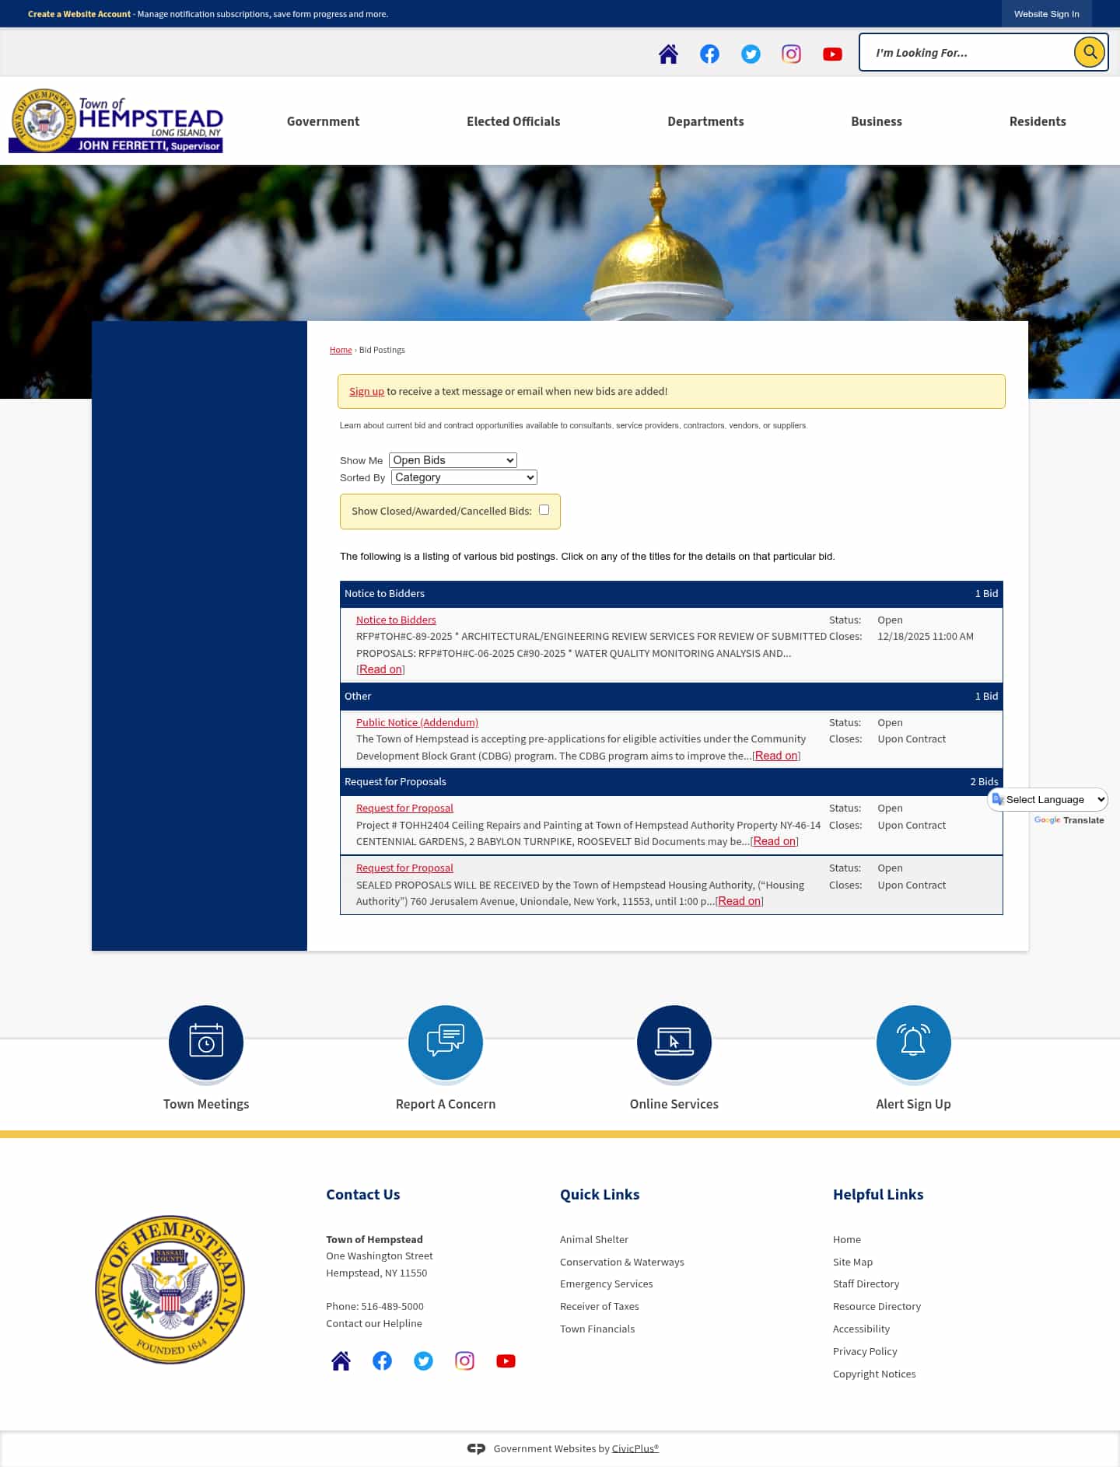
Task: Open the Departments menu
Action: coord(705,121)
